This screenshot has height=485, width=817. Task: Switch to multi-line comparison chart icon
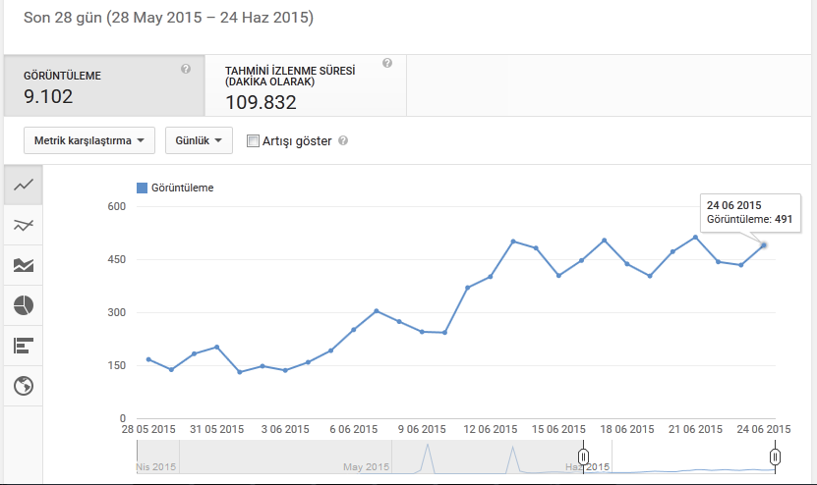click(24, 225)
